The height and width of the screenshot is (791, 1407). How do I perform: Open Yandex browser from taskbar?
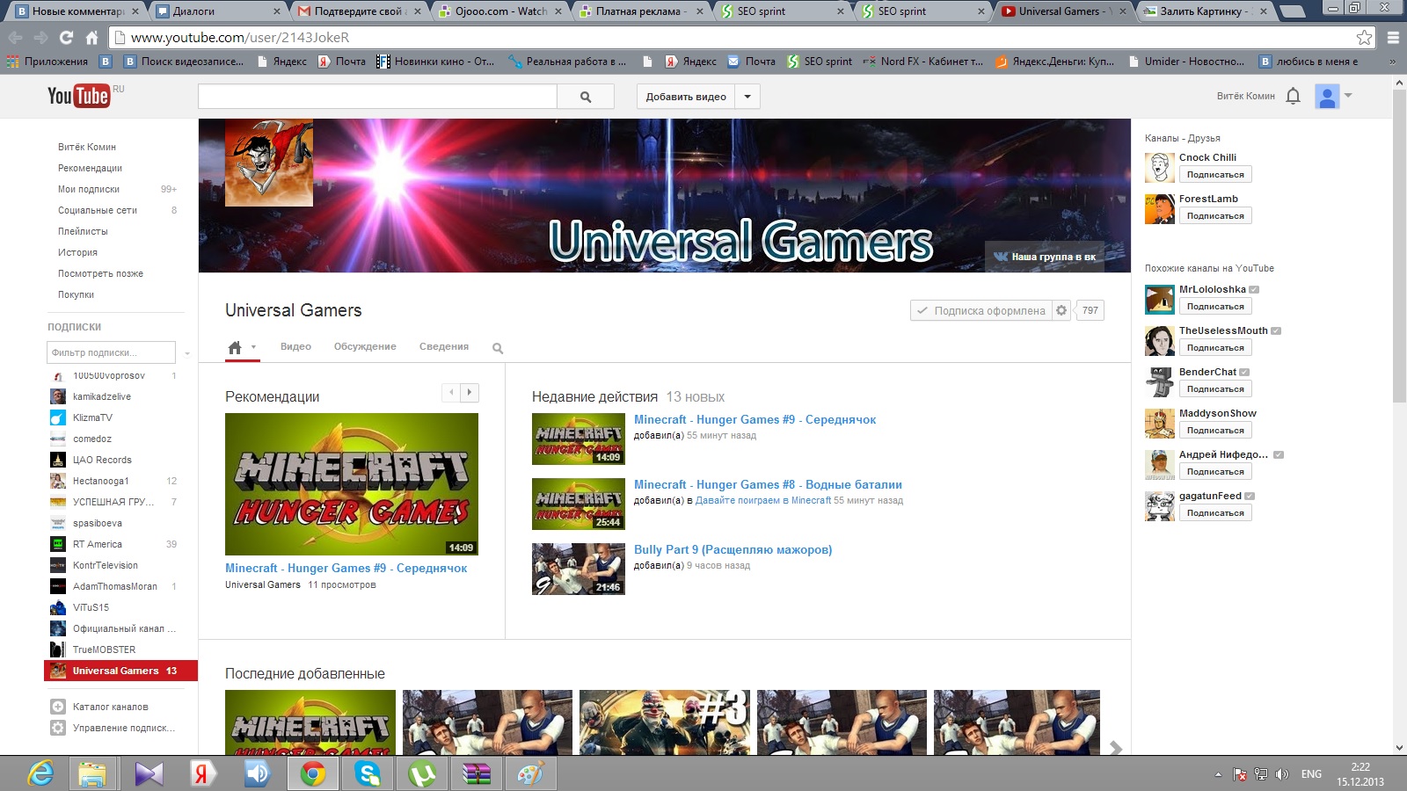(202, 773)
